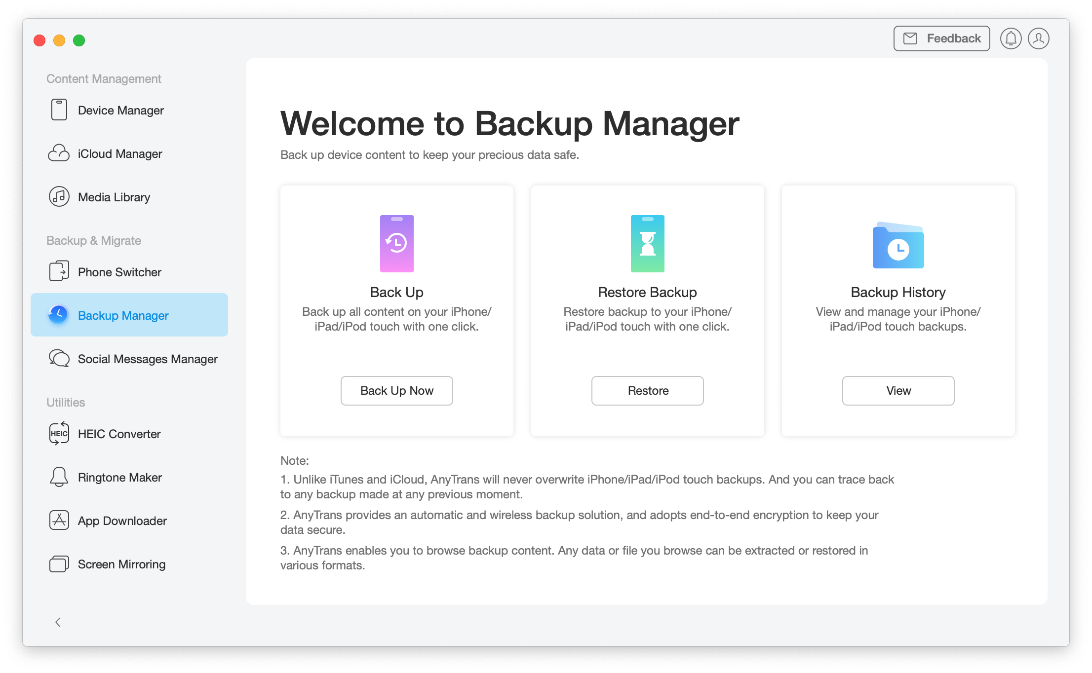Screen dimensions: 1092x673
Task: Click the App Downloader icon
Action: coord(59,521)
